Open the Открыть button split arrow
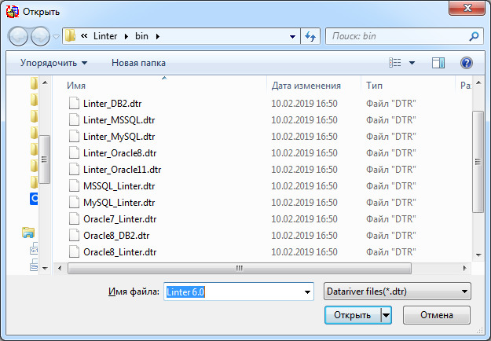This screenshot has width=491, height=341. (386, 315)
